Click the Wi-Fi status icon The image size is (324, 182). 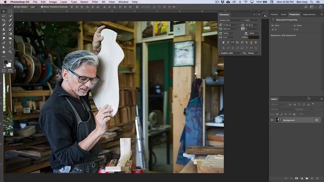tap(246, 2)
